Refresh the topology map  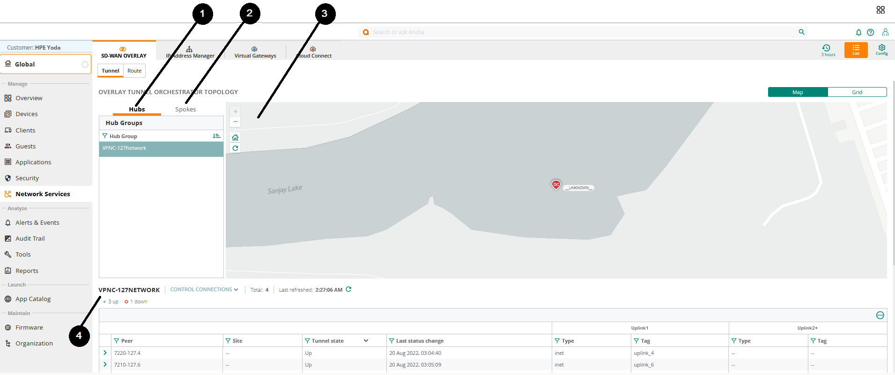click(x=236, y=148)
